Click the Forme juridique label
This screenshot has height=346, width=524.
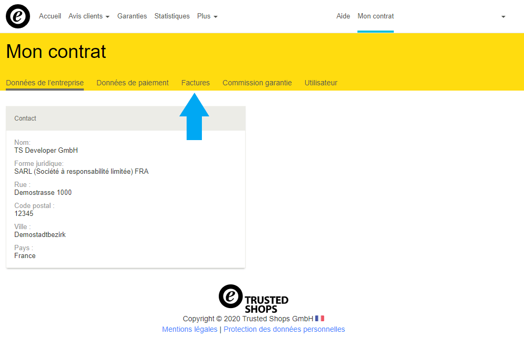click(x=39, y=163)
